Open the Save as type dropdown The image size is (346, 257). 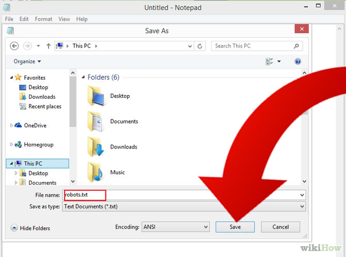click(183, 206)
